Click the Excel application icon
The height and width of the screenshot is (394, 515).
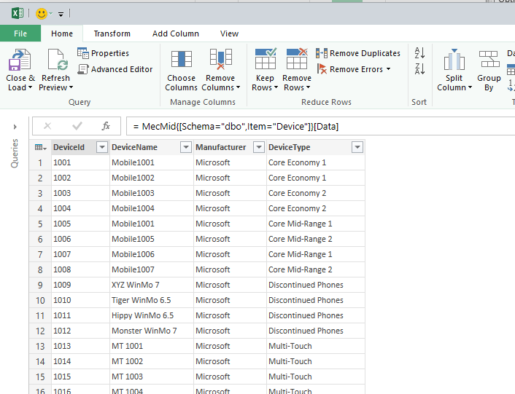18,13
